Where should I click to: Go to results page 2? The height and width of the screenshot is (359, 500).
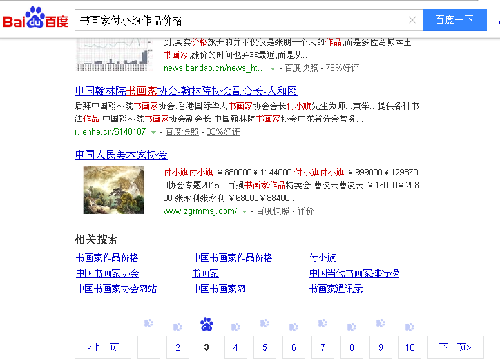click(x=178, y=347)
